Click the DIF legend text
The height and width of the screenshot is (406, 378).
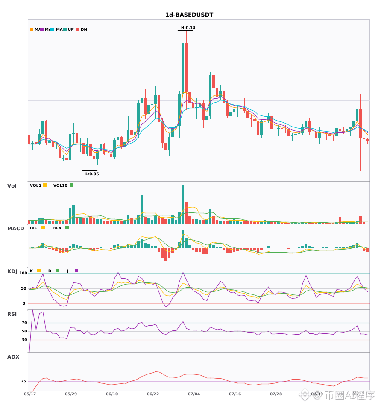(33, 228)
